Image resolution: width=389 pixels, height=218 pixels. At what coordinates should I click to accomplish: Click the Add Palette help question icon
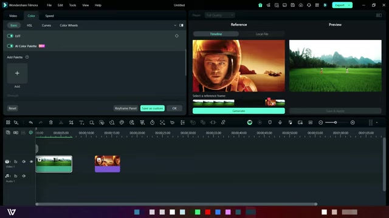tap(27, 57)
